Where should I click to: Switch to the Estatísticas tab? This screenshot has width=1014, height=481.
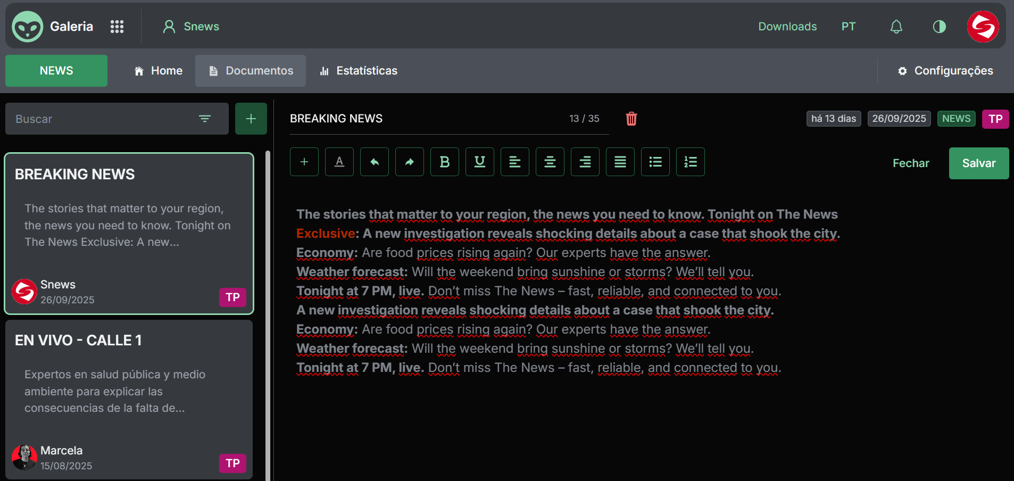click(x=359, y=71)
